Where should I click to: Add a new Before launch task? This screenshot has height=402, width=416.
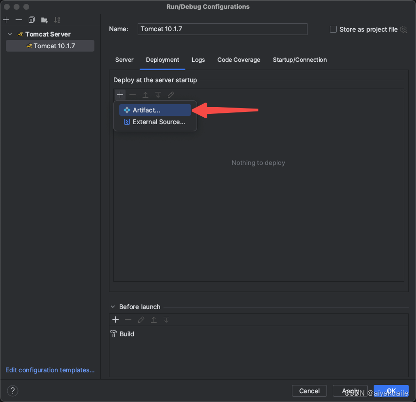tap(116, 319)
